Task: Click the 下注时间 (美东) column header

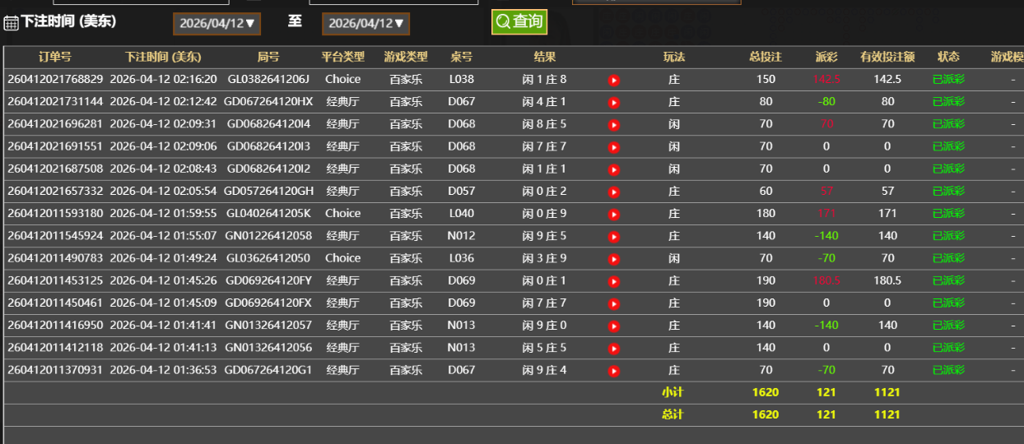Action: [163, 57]
